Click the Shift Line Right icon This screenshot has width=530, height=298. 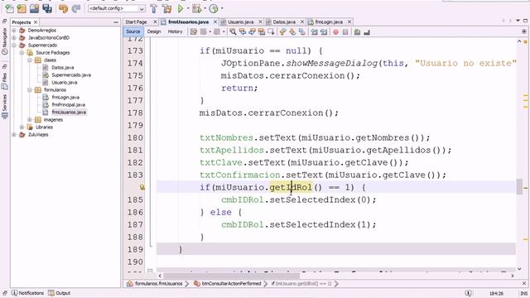324,31
